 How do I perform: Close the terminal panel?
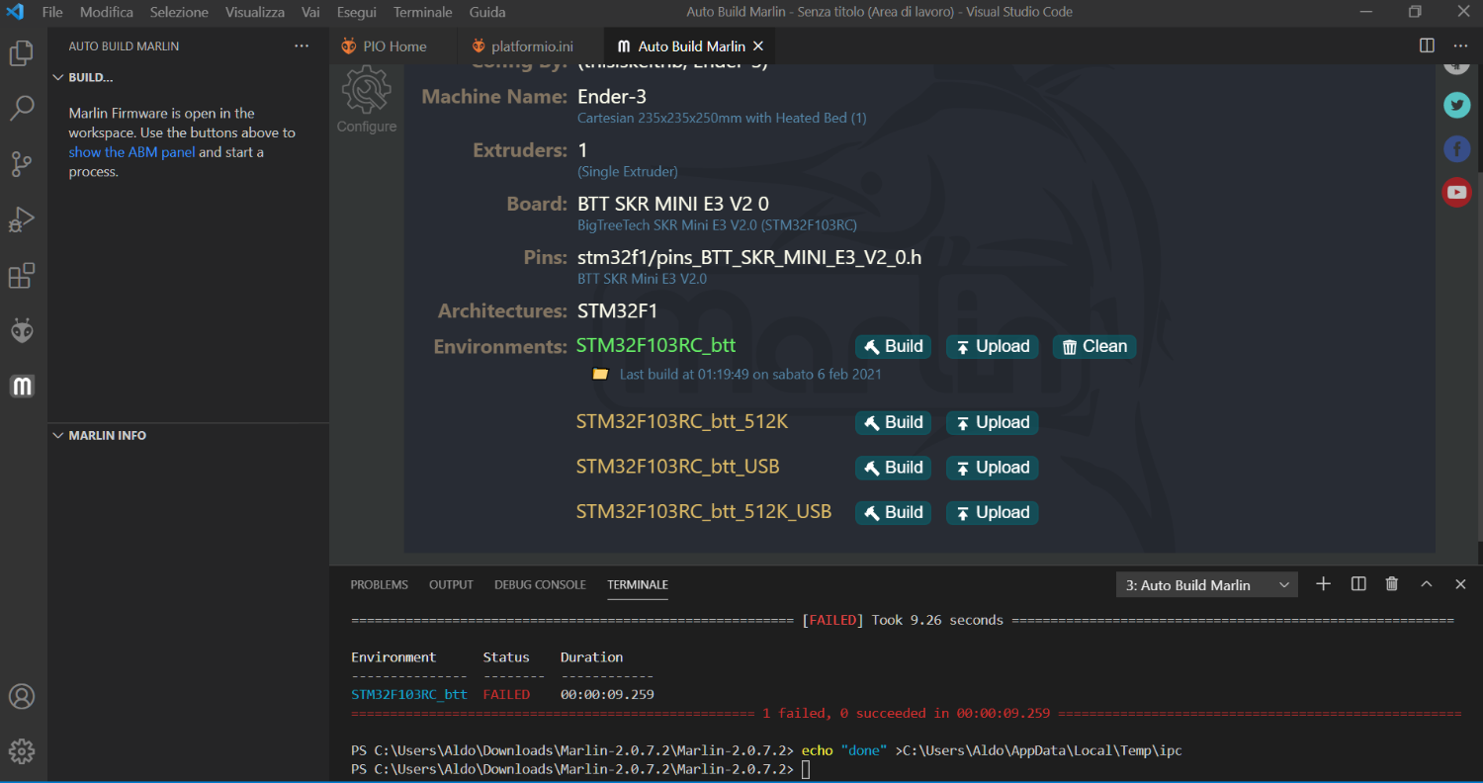[x=1460, y=584]
